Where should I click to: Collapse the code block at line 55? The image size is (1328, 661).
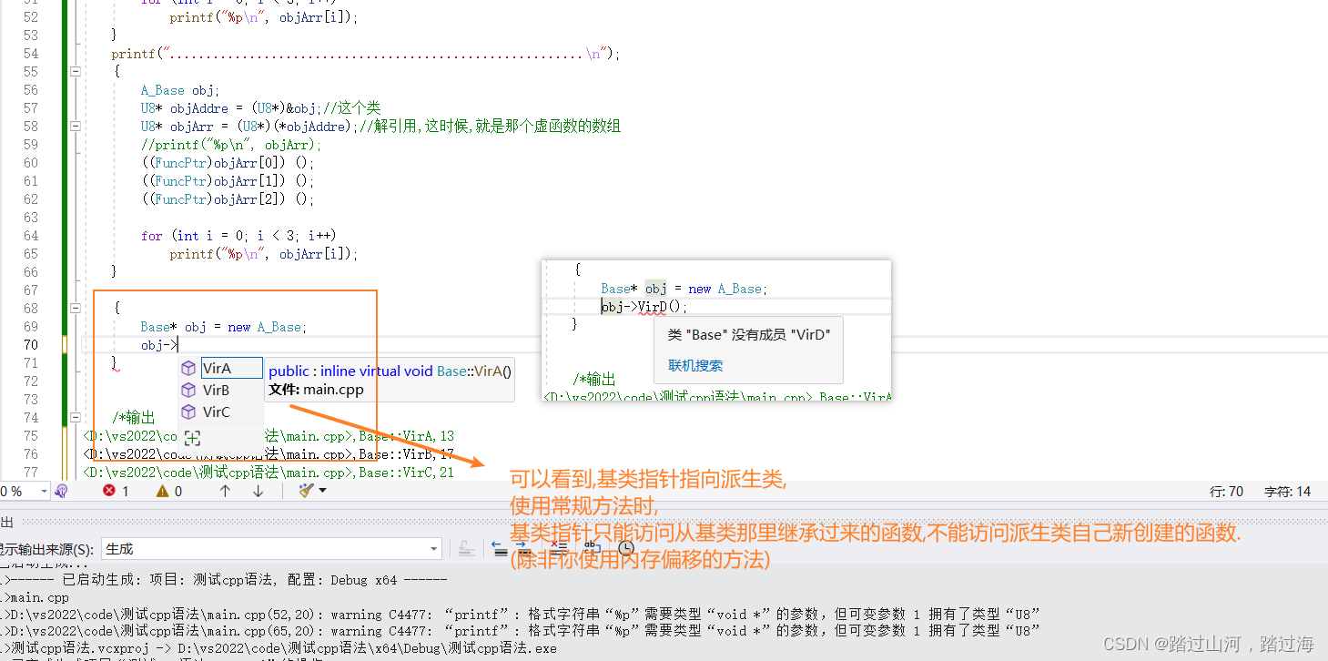(76, 71)
